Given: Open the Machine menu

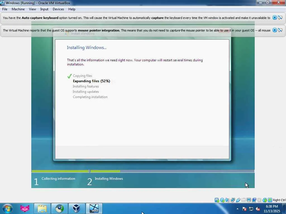Looking at the screenshot, I should tap(18, 9).
